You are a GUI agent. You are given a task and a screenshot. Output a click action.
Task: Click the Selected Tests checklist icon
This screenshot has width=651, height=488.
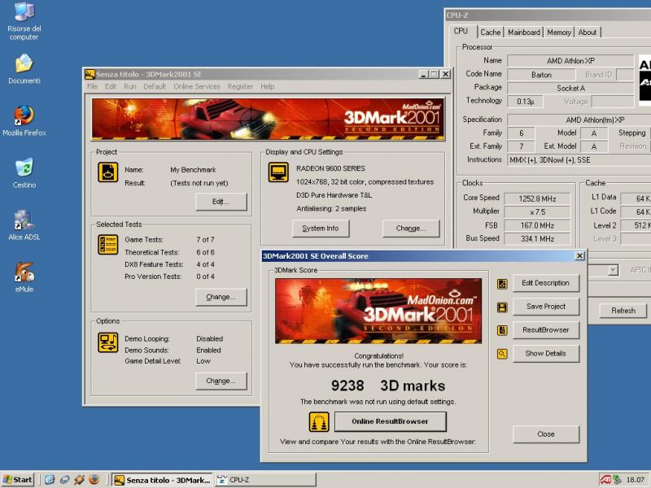pos(108,245)
